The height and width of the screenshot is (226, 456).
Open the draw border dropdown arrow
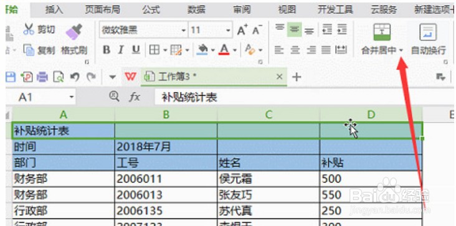(x=187, y=50)
